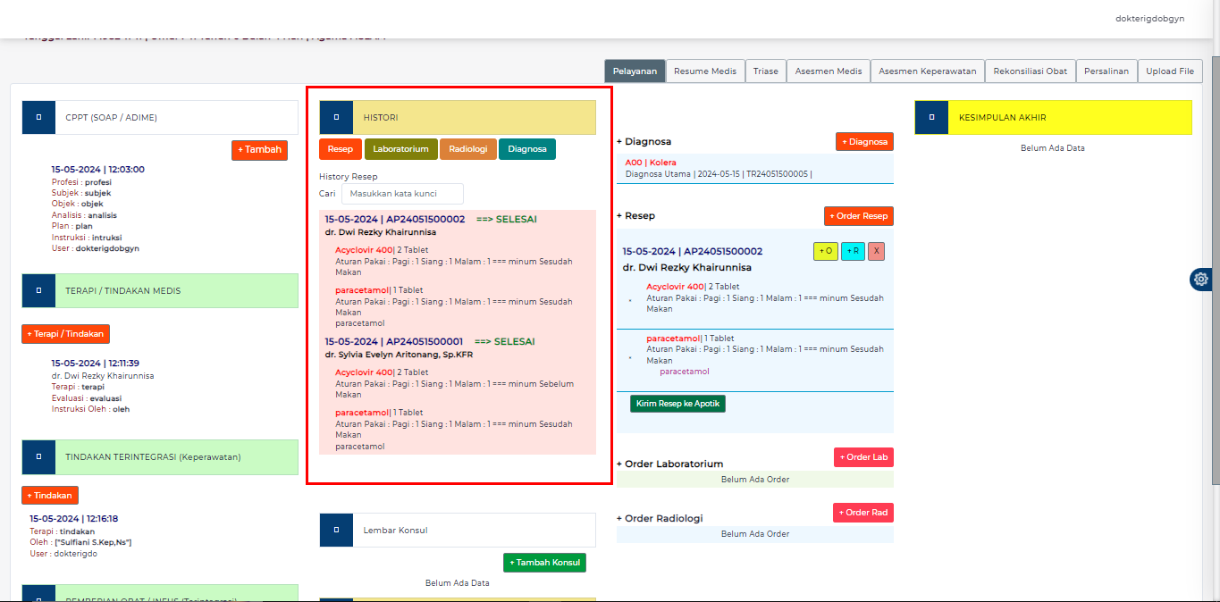Select the Laboratorium history filter
The height and width of the screenshot is (602, 1220).
(x=400, y=149)
